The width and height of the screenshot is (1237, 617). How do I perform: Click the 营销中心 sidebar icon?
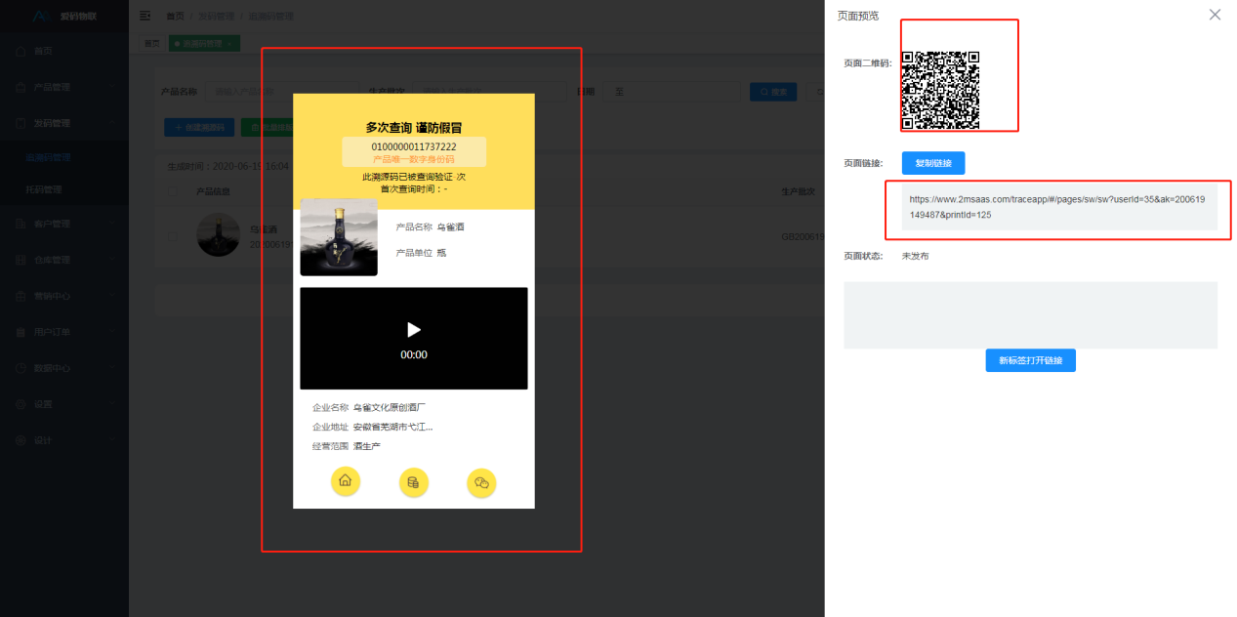21,296
